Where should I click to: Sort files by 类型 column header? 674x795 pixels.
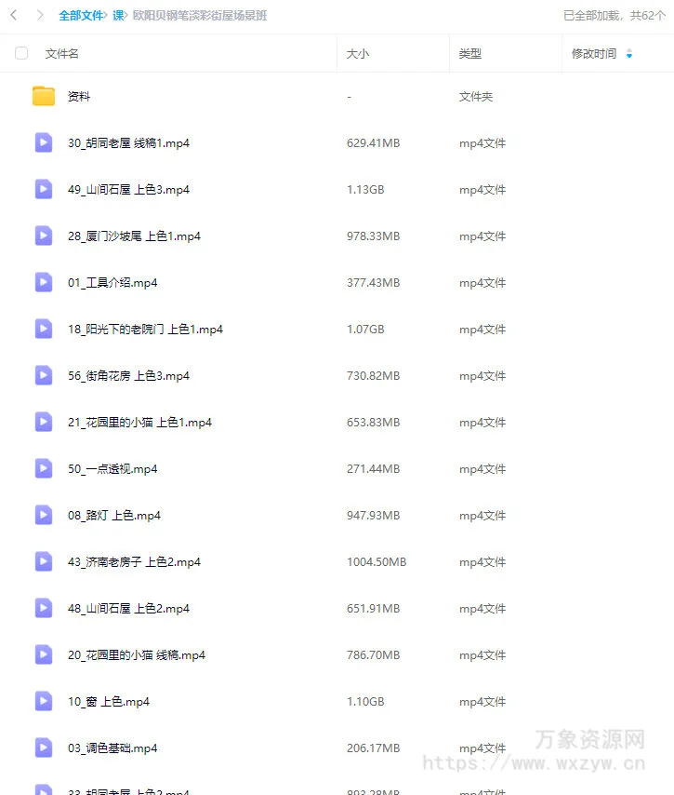pyautogui.click(x=469, y=53)
